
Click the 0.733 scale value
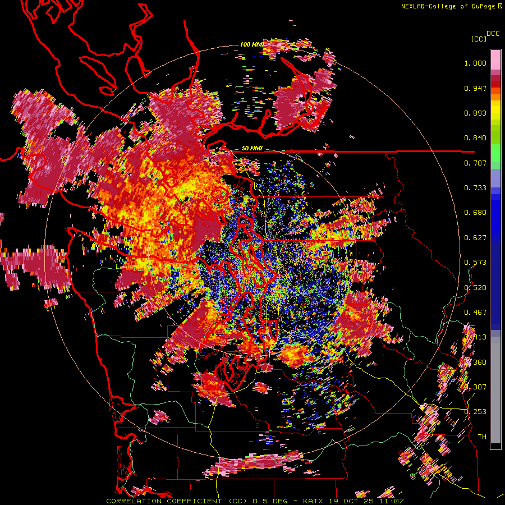[x=475, y=188]
